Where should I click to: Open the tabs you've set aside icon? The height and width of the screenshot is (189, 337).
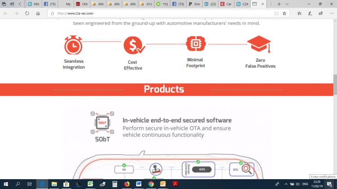[x=4, y=4]
